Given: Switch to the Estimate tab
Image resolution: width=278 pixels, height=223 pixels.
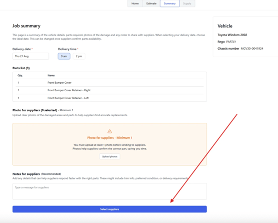Looking at the screenshot, I should tap(151, 4).
